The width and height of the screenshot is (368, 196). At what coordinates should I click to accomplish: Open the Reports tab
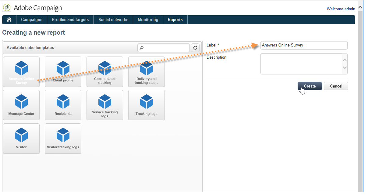tap(175, 19)
